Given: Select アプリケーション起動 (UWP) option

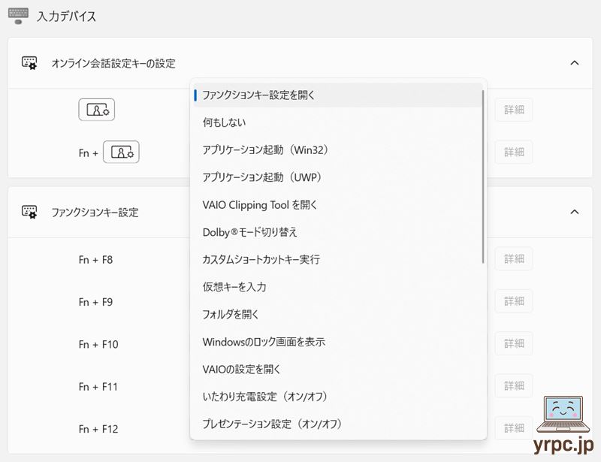Looking at the screenshot, I should pos(262,177).
